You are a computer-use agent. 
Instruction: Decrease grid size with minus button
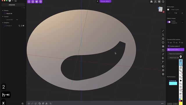(x=169, y=13)
